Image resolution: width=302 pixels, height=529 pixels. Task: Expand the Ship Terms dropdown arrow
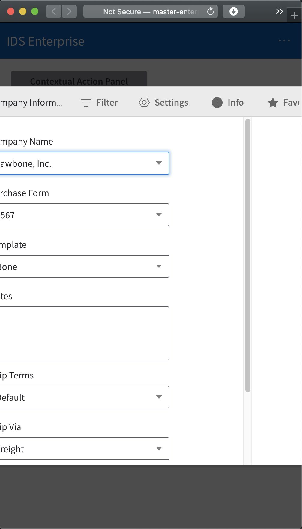[159, 397]
